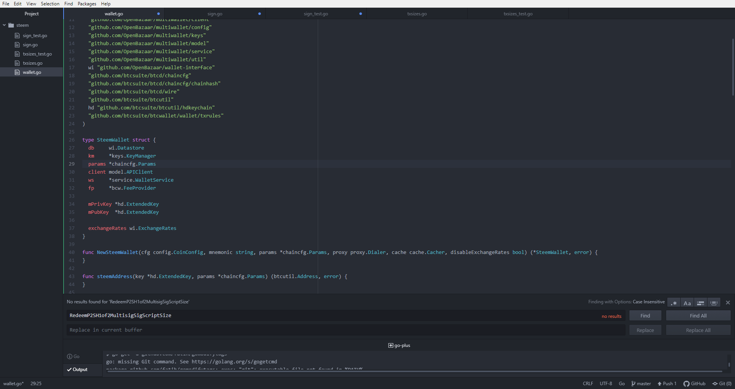Viewport: 735px width, 389px height.
Task: Click modified dot on wallet.go tab
Action: tap(158, 14)
